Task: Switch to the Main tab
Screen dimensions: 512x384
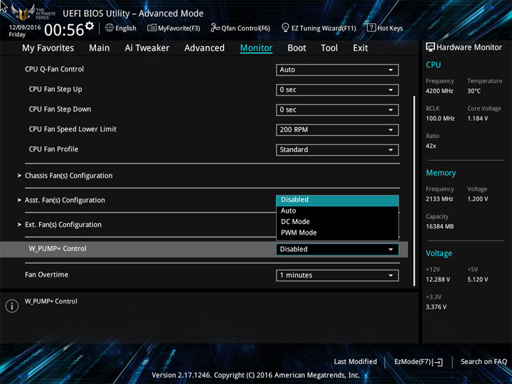Action: tap(100, 48)
